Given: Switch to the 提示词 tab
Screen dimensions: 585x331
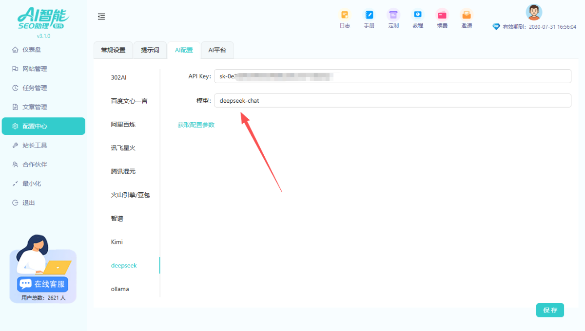Looking at the screenshot, I should click(150, 50).
